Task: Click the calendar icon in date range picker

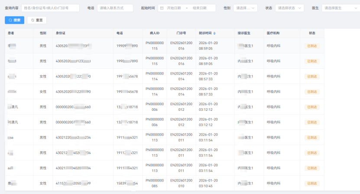Action: [161, 8]
